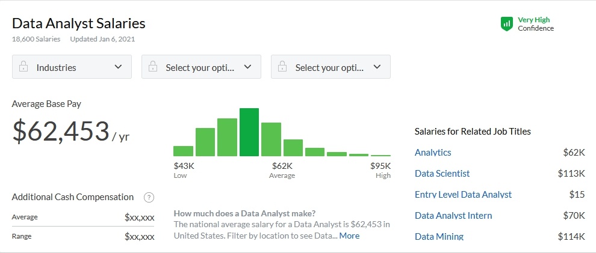Image resolution: width=596 pixels, height=253 pixels.
Task: Open the Data Analyst Intern link
Action: [x=453, y=216]
